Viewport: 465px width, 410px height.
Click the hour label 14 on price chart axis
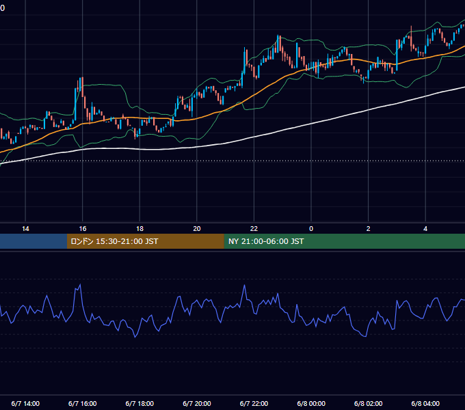point(25,229)
